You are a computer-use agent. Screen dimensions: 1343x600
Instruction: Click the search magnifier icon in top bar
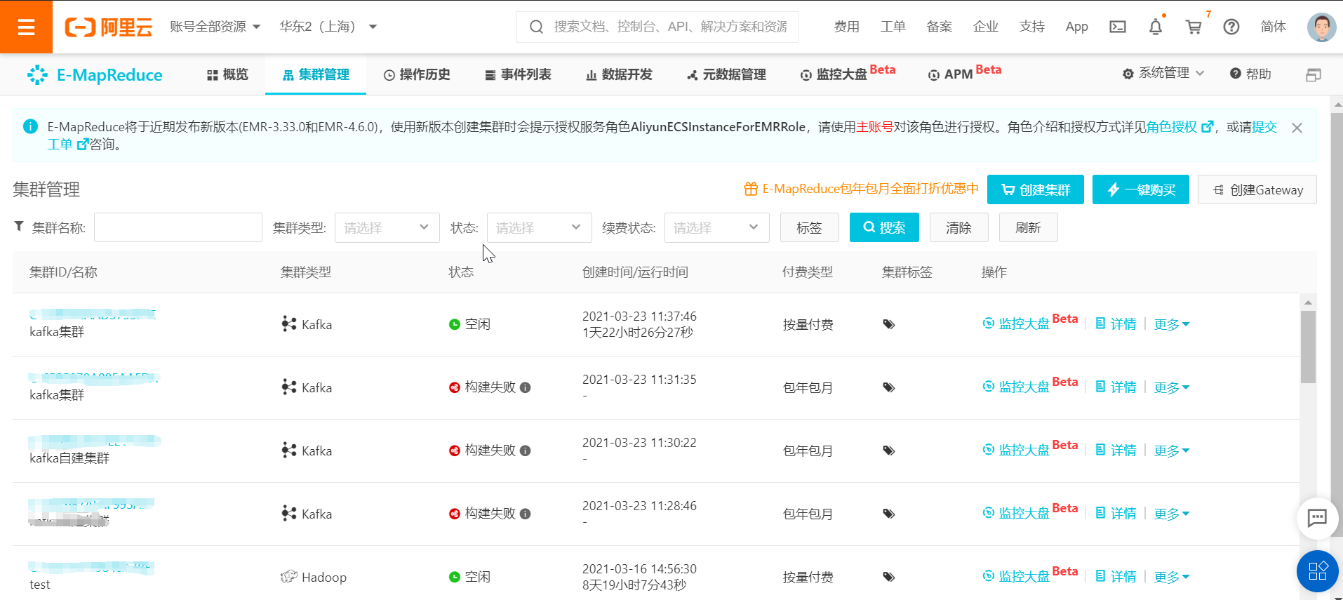point(537,27)
